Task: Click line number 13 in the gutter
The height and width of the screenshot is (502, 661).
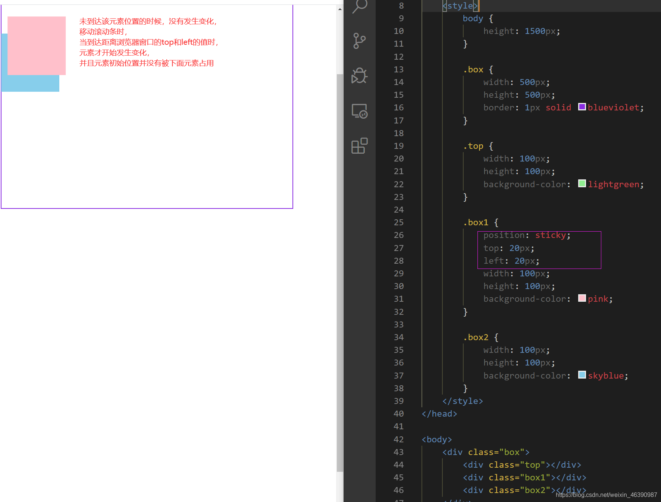Action: 398,69
